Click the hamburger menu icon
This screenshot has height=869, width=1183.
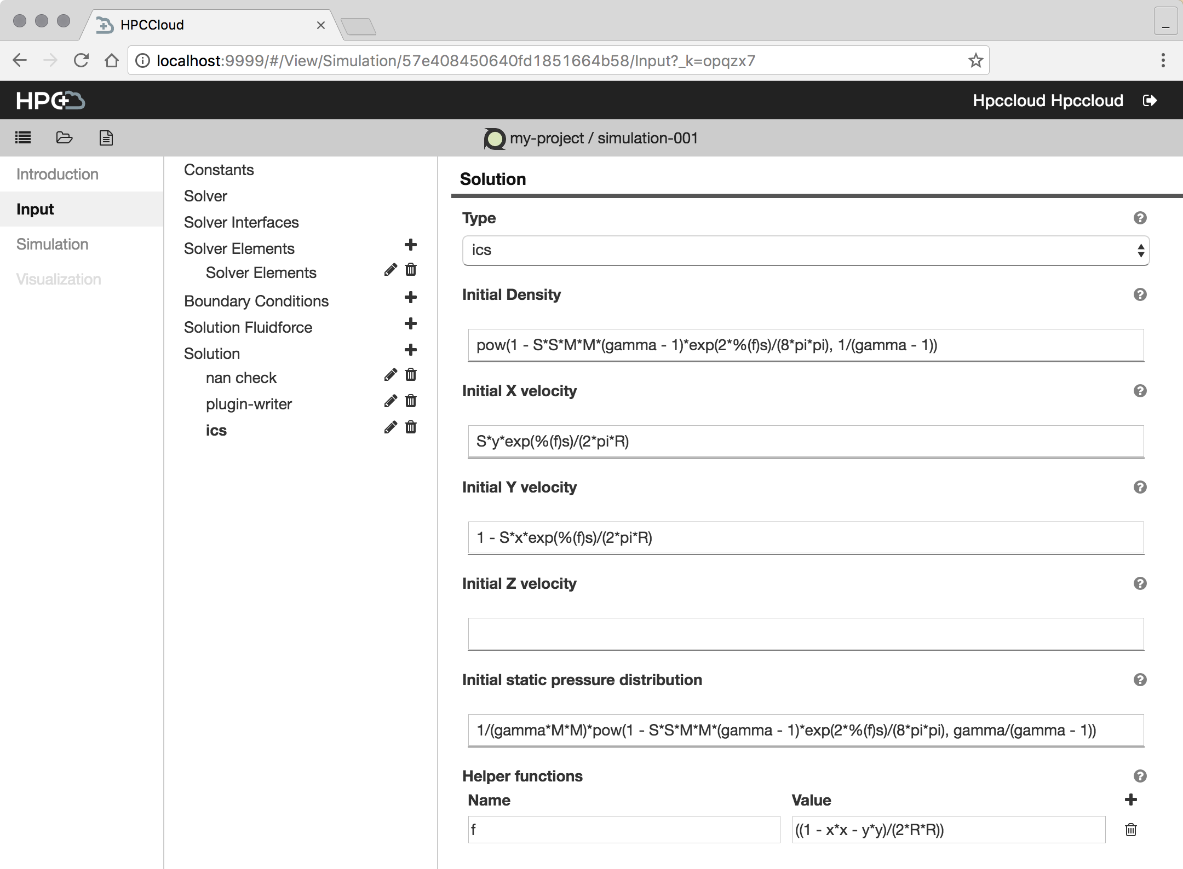tap(23, 138)
